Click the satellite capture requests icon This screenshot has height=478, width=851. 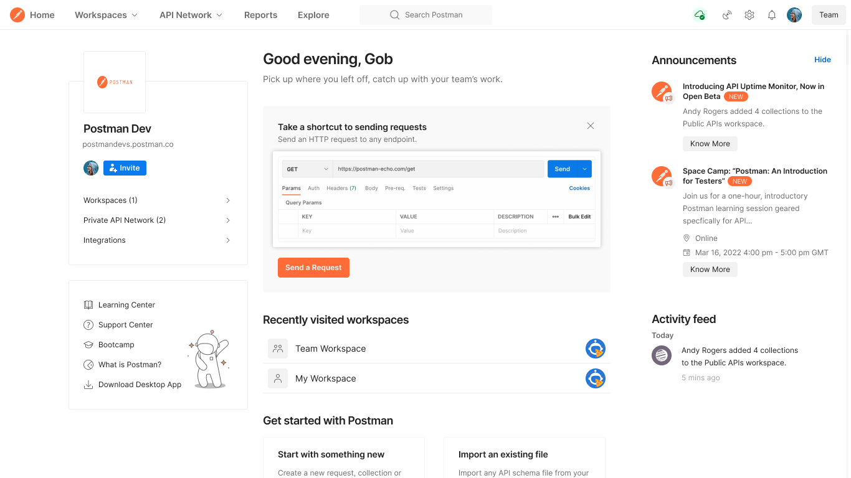point(727,15)
